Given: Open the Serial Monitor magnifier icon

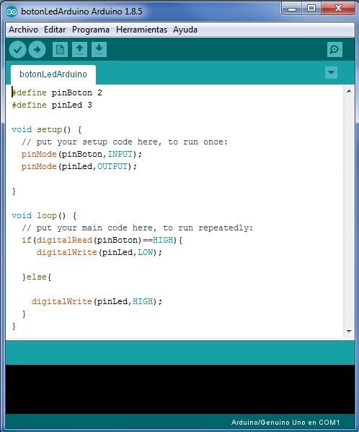Looking at the screenshot, I should click(x=334, y=50).
